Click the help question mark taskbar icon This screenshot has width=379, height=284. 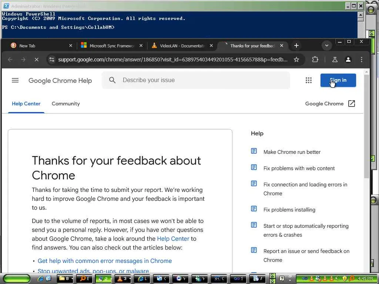coord(282,279)
